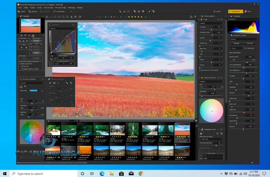Open the Development menu

click(61, 8)
